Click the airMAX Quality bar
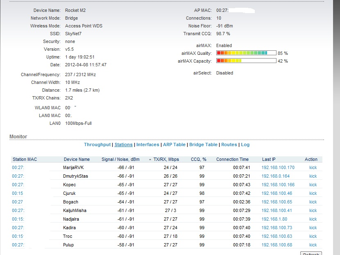Image resolution: width=340 pixels, height=255 pixels. 246,53
